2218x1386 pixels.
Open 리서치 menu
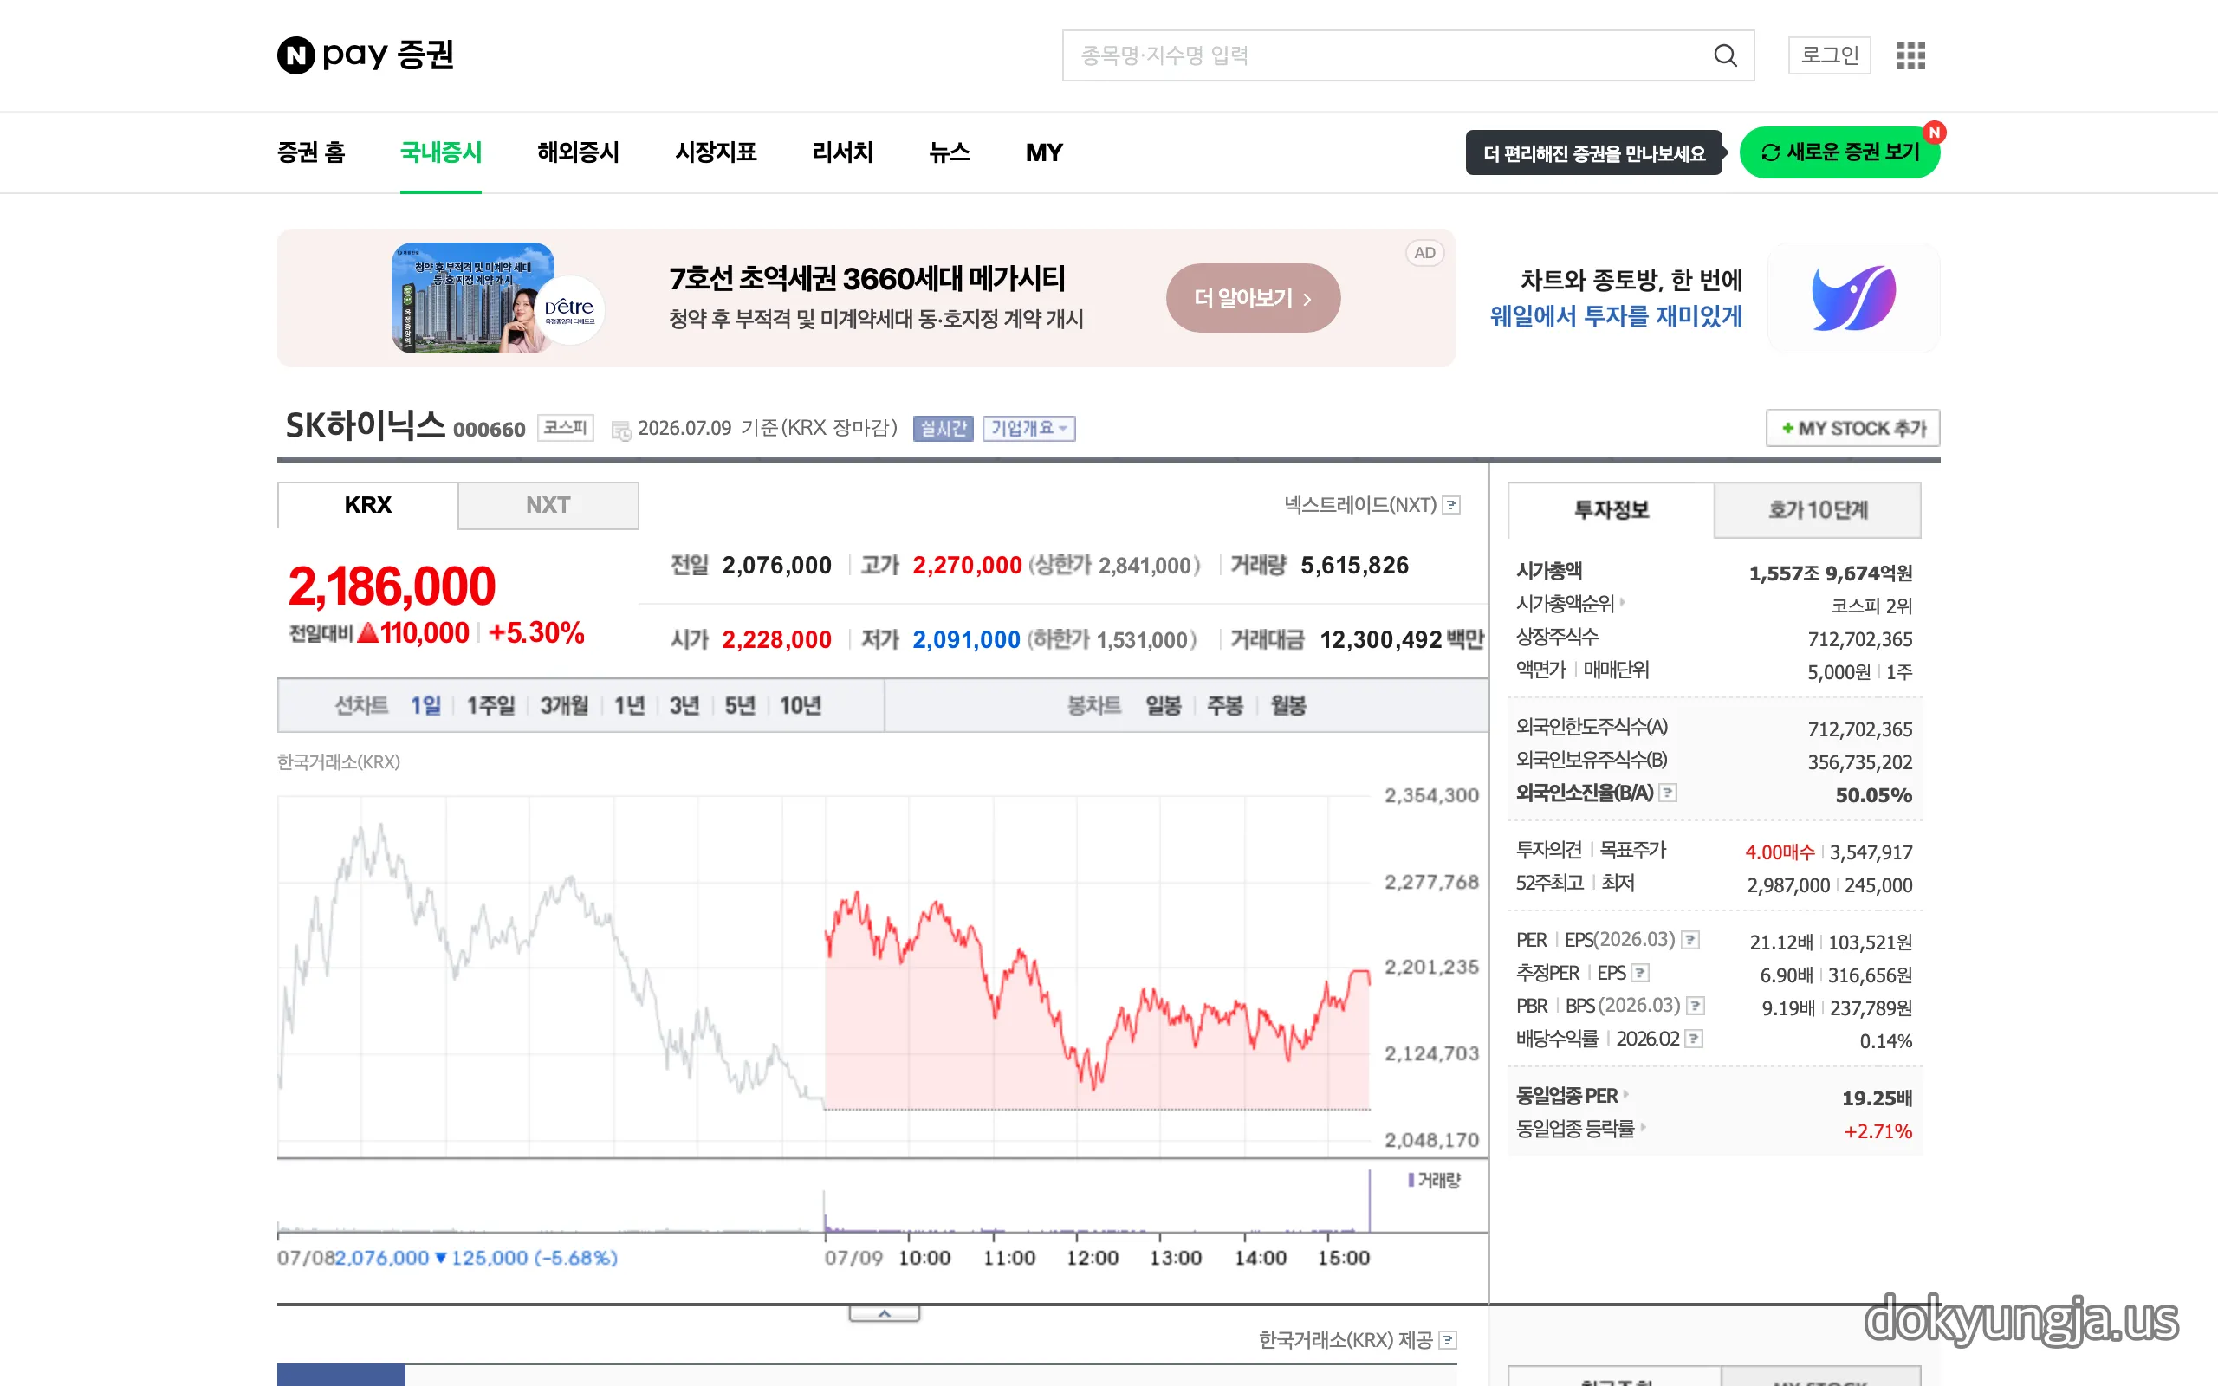(x=842, y=152)
